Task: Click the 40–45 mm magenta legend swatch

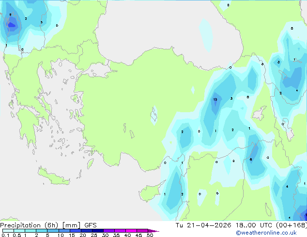Action: 131,231
